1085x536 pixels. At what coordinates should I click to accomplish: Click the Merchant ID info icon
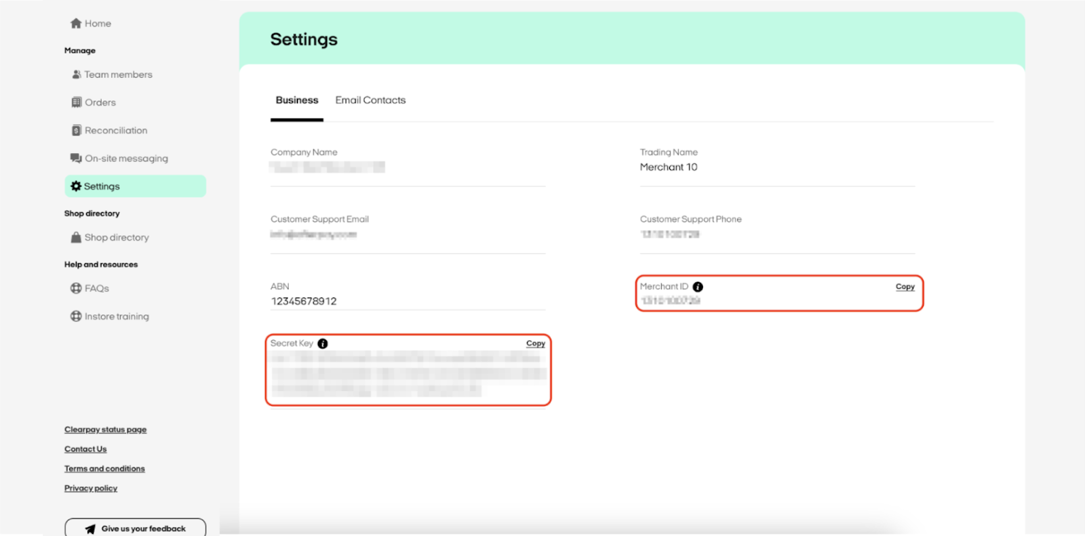[698, 287]
